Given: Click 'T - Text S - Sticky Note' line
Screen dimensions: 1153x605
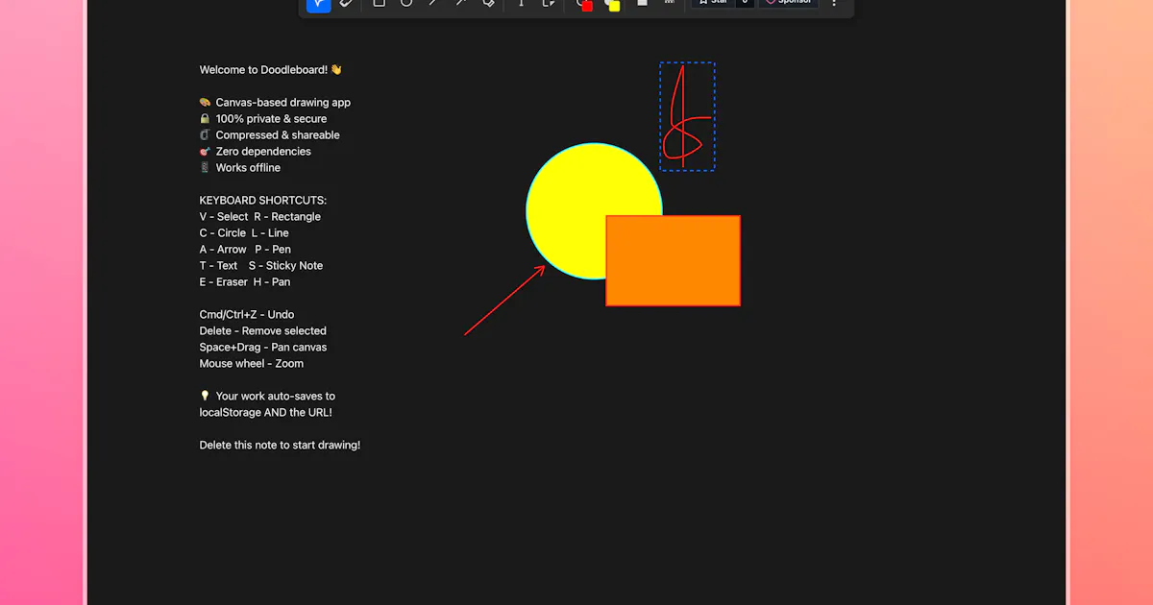Looking at the screenshot, I should point(261,266).
